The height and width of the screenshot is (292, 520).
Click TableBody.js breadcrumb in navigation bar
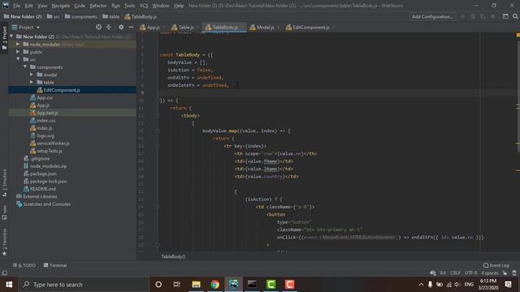[x=141, y=16]
